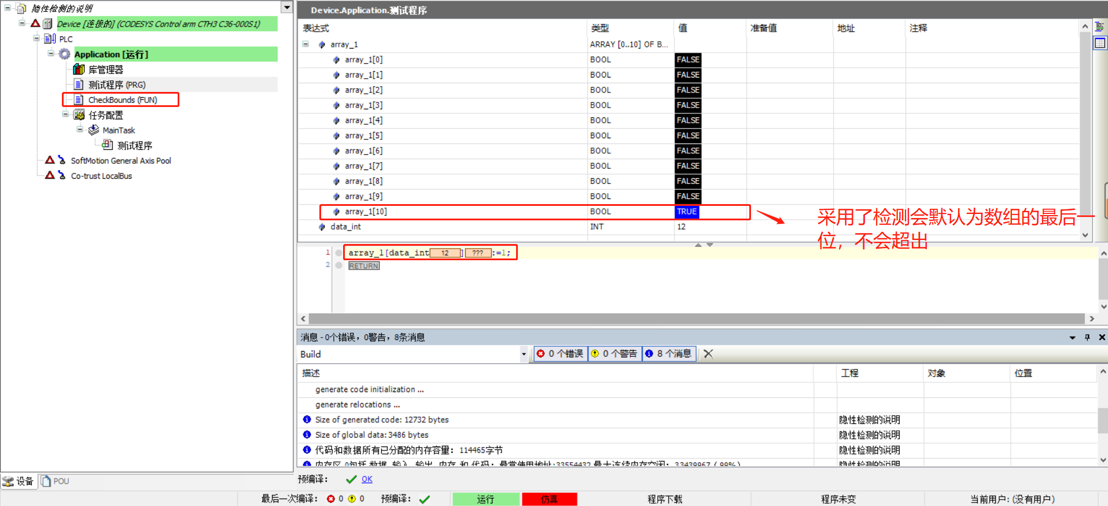Click the info icon beside 'Size of generated code'
1108x506 pixels.
[307, 419]
